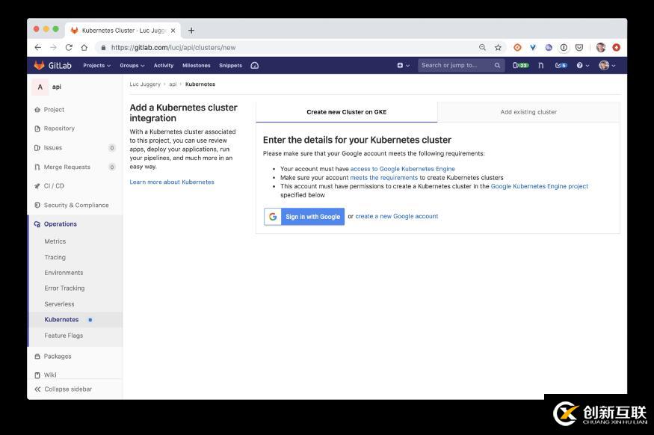This screenshot has width=654, height=435.
Task: Open the Help question mark dropdown
Action: 583,66
